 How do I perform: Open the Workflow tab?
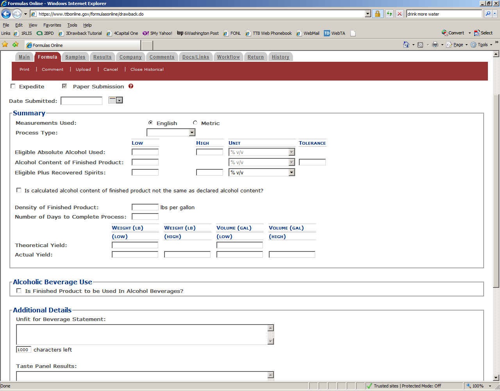228,57
